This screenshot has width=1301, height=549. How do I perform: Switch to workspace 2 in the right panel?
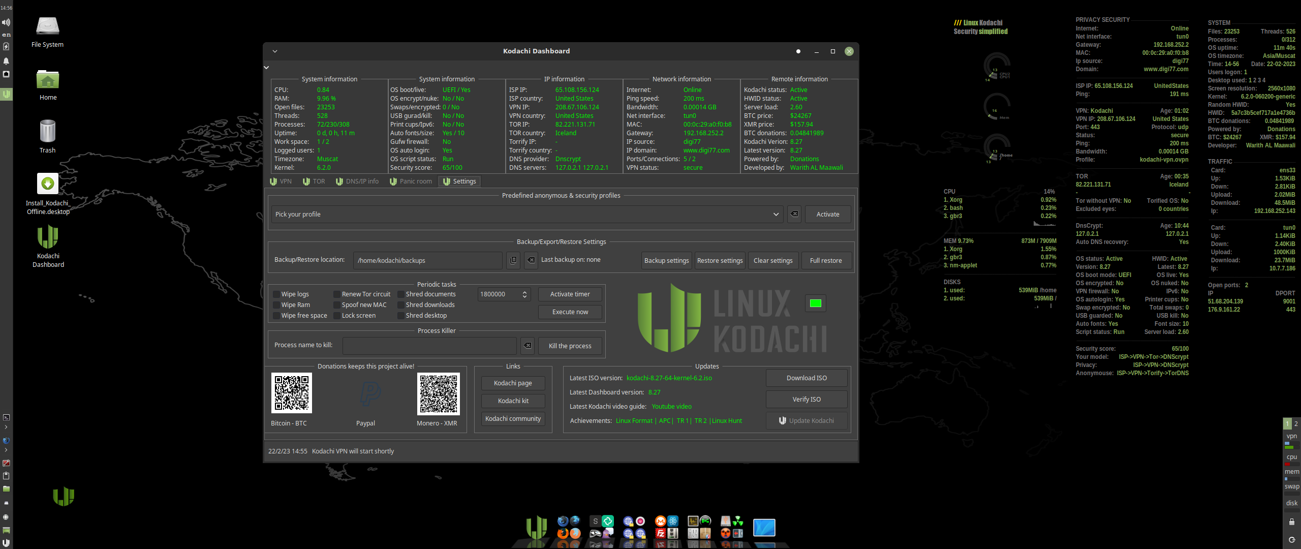click(x=1296, y=423)
